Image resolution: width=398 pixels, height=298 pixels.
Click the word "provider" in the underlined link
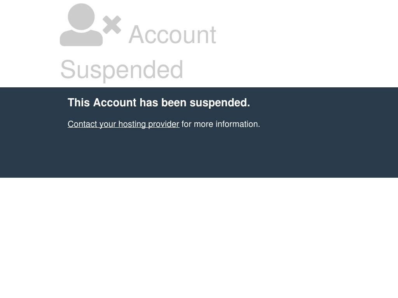[164, 125]
